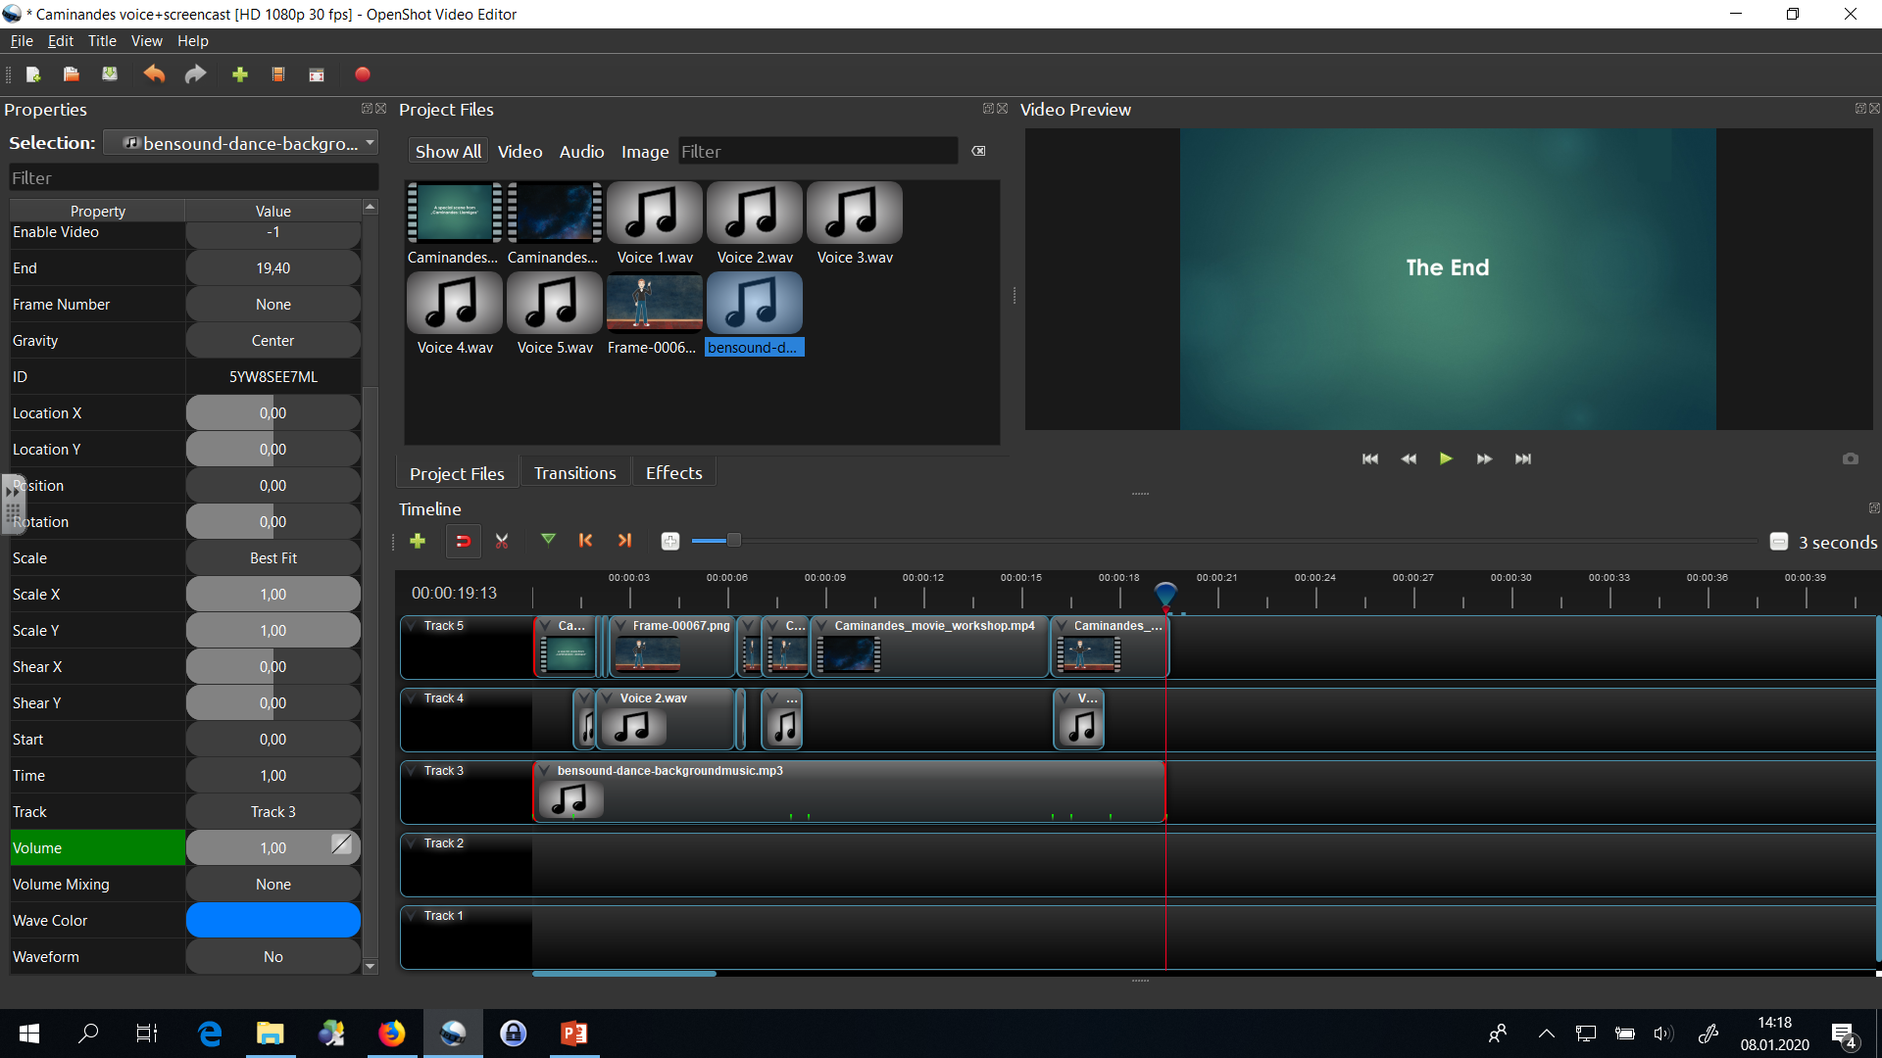Click Show All files button
Image resolution: width=1882 pixels, height=1058 pixels.
click(x=448, y=152)
